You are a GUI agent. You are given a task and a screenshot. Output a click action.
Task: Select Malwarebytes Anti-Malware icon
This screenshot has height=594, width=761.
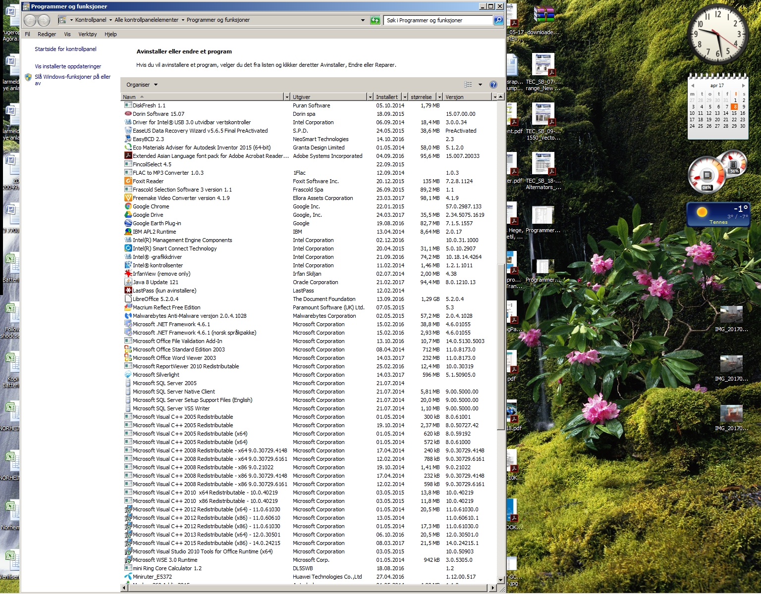128,316
